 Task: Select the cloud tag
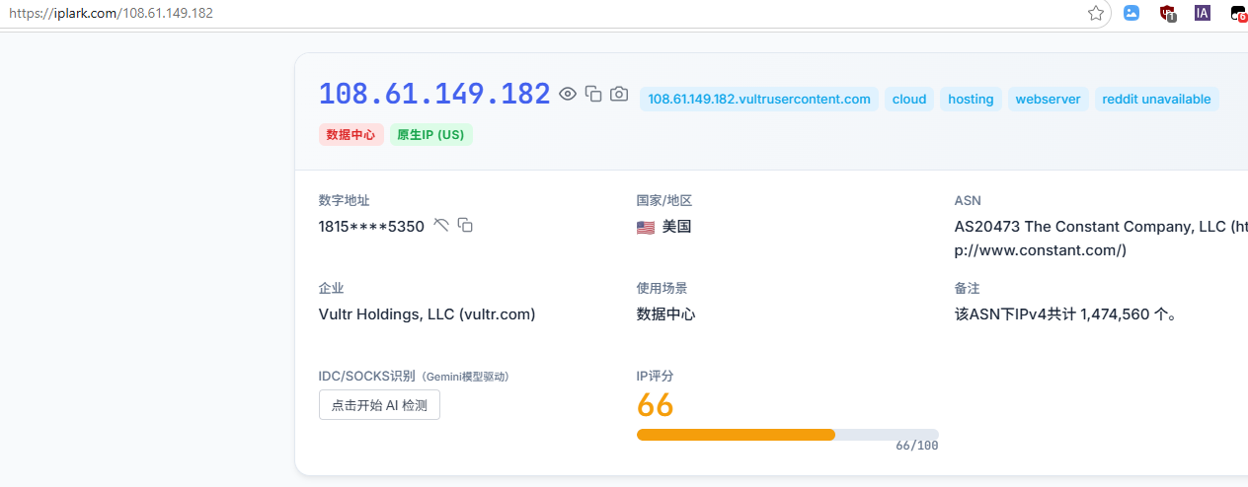point(909,100)
